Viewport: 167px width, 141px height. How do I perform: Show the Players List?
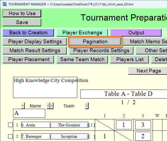click(130, 60)
